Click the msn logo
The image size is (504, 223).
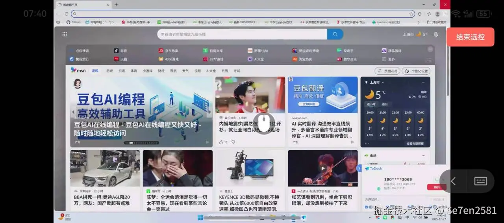[x=78, y=70]
